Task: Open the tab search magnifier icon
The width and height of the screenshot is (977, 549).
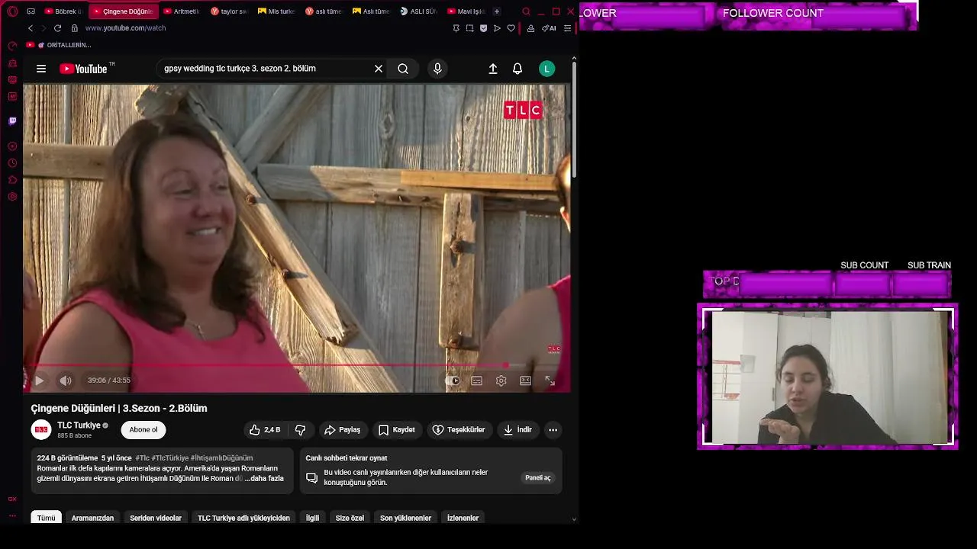Action: pyautogui.click(x=526, y=11)
